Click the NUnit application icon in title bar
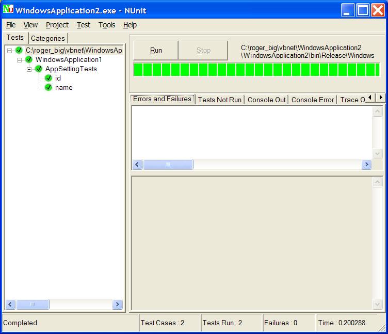Screen dimensions: 388x334 point(8,9)
